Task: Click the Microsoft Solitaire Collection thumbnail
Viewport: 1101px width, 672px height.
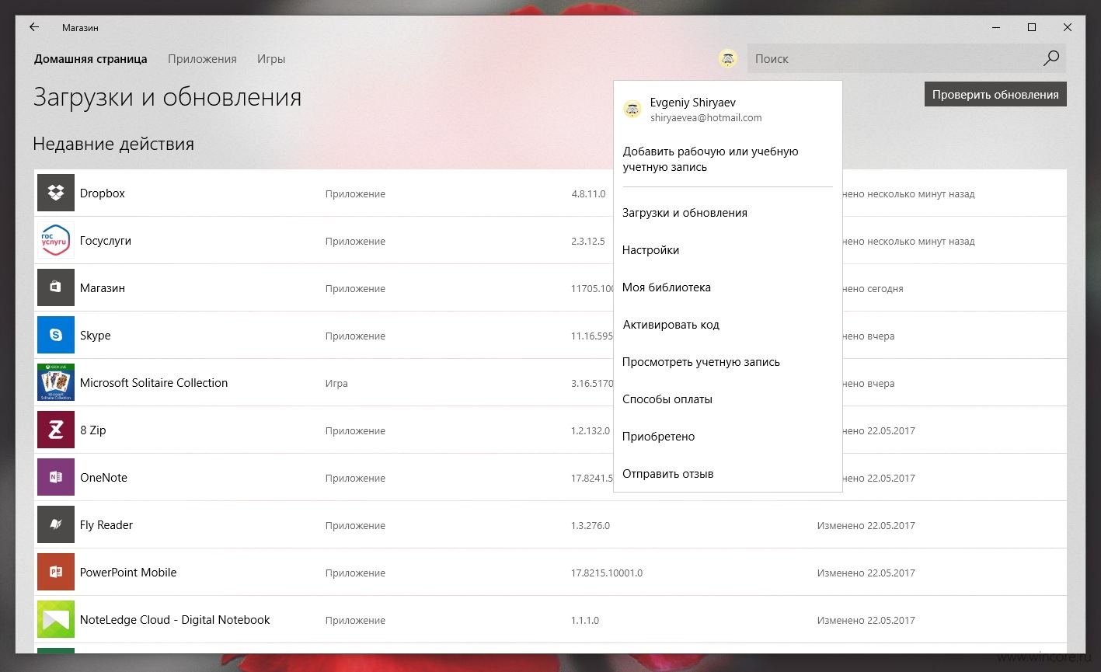Action: click(x=56, y=383)
